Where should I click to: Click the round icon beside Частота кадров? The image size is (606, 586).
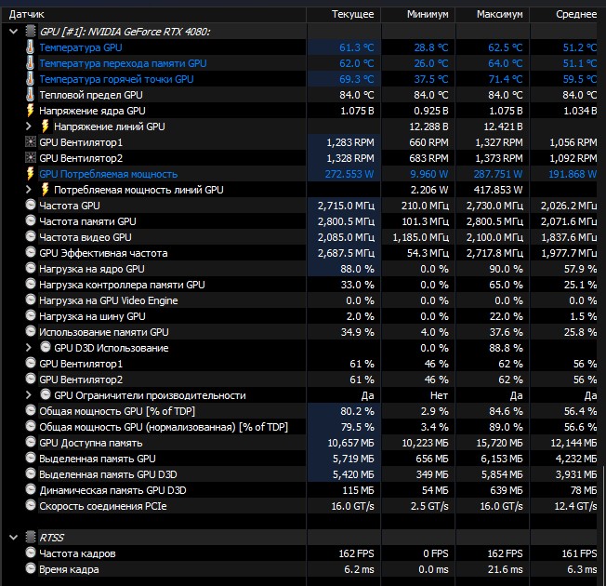click(30, 553)
